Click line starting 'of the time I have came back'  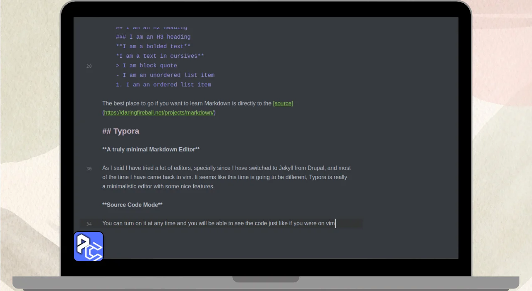[x=224, y=177]
